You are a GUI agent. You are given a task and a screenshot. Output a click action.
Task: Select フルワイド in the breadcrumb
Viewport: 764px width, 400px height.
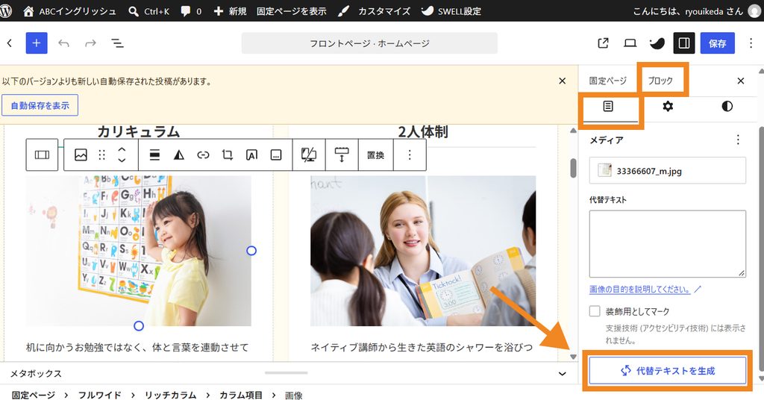coord(99,395)
